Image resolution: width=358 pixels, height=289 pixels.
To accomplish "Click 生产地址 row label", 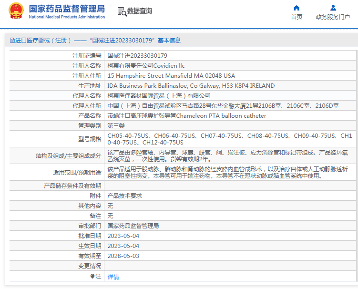I will [90, 86].
